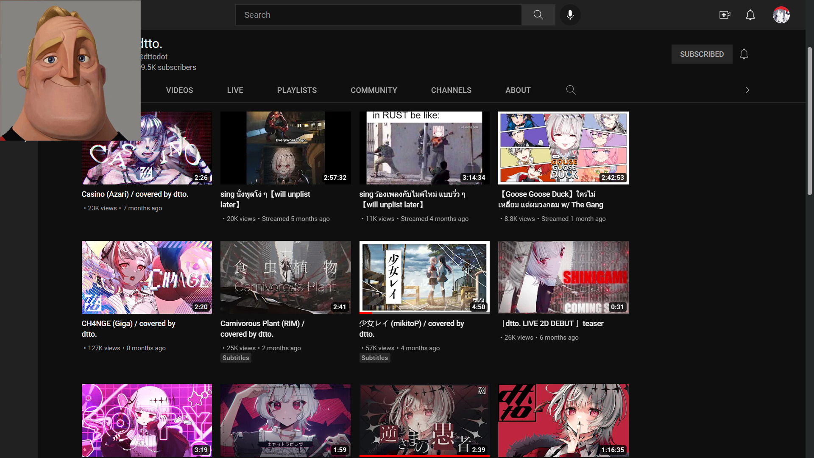
Task: Start voice search with microphone icon
Action: (x=570, y=15)
